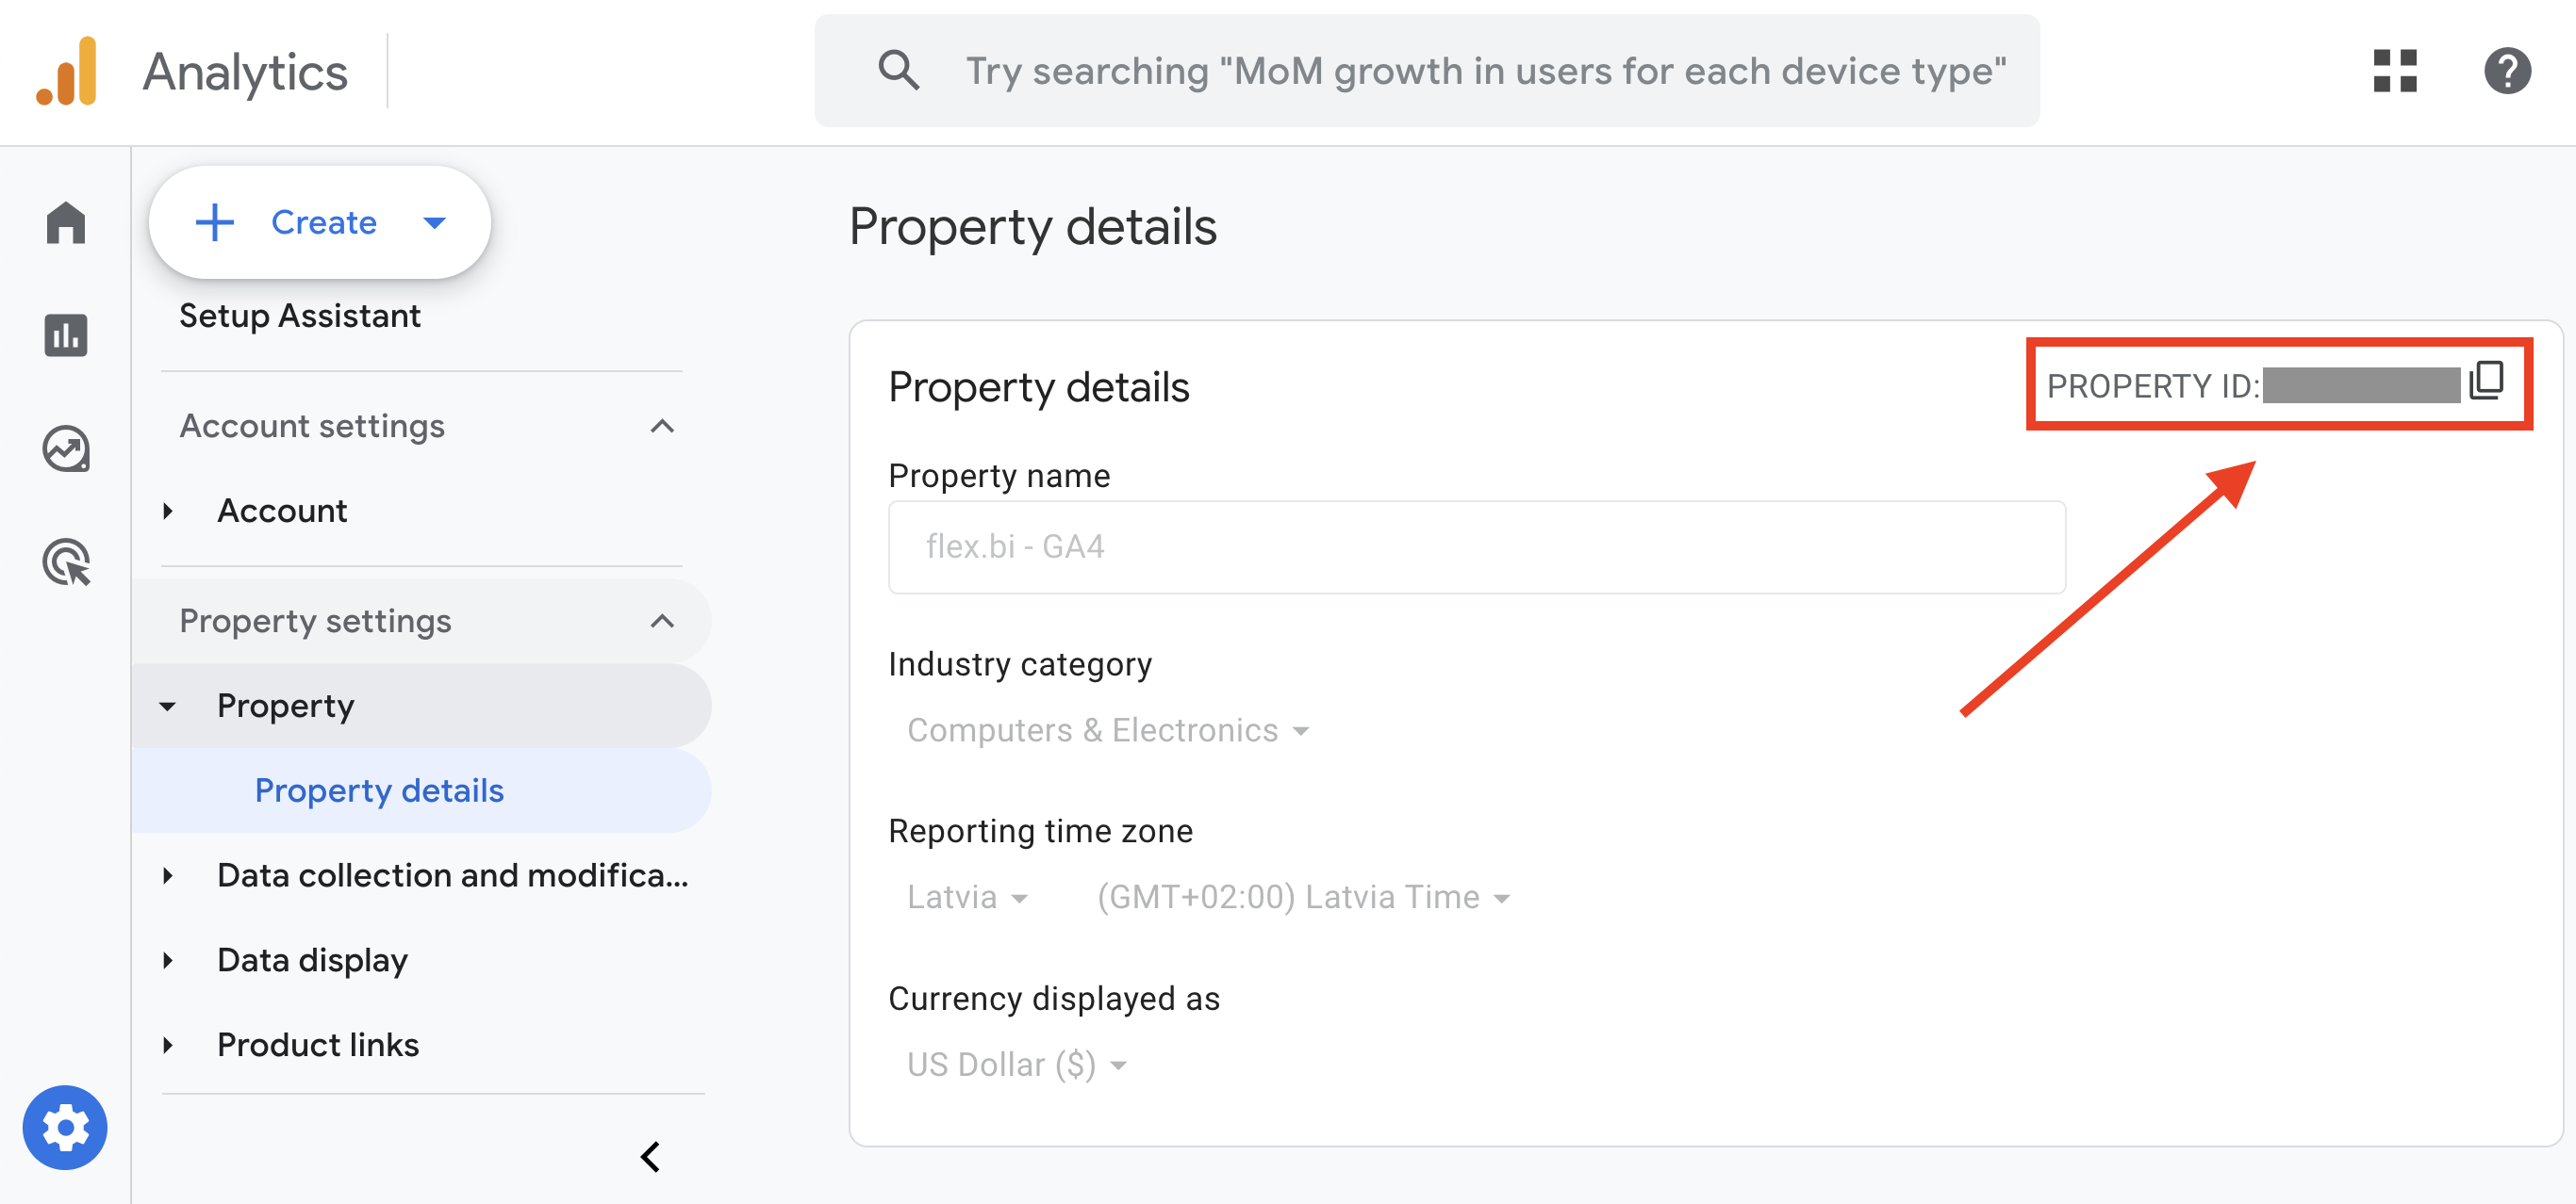Click the Admin gear icon
Viewport: 2576px width, 1204px height.
(65, 1127)
